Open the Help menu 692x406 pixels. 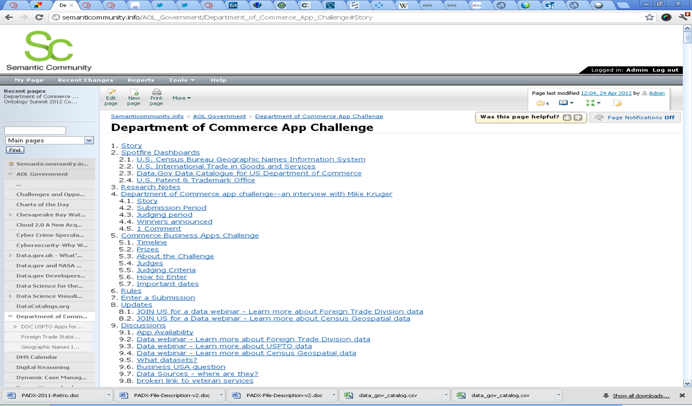(218, 80)
